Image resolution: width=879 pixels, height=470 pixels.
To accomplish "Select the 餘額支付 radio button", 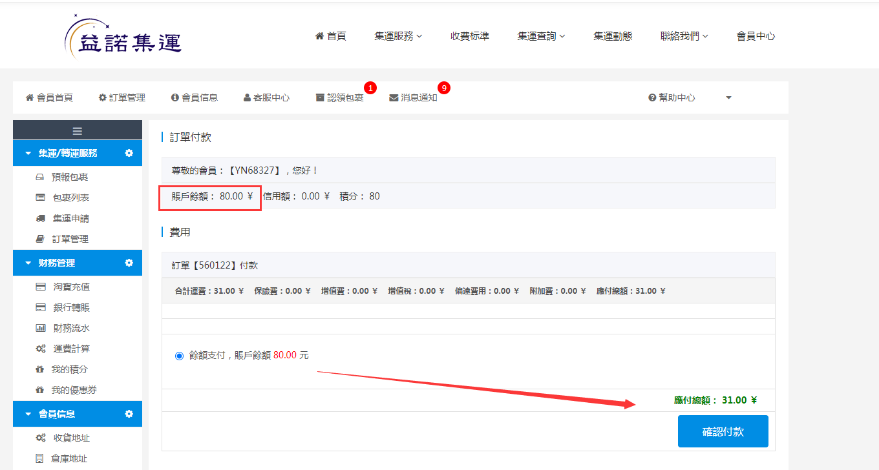I will 179,356.
